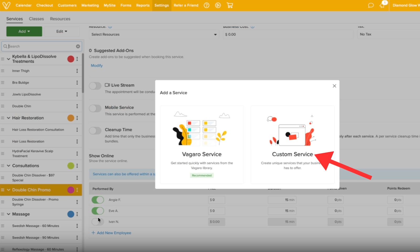Toggle the Live Stream switch
The height and width of the screenshot is (252, 420).
coord(95,86)
